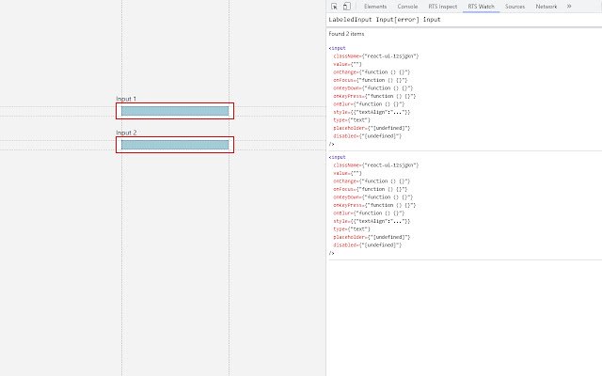Click first result's style textAlign line
Image resolution: width=602 pixels, height=376 pixels.
[x=372, y=112]
